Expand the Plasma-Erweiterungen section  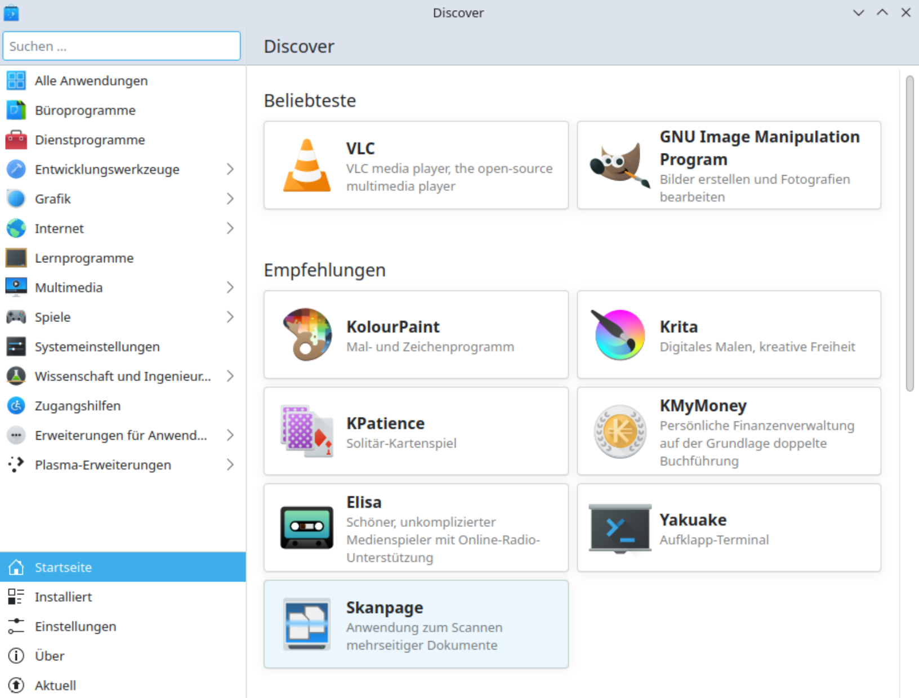click(102, 464)
